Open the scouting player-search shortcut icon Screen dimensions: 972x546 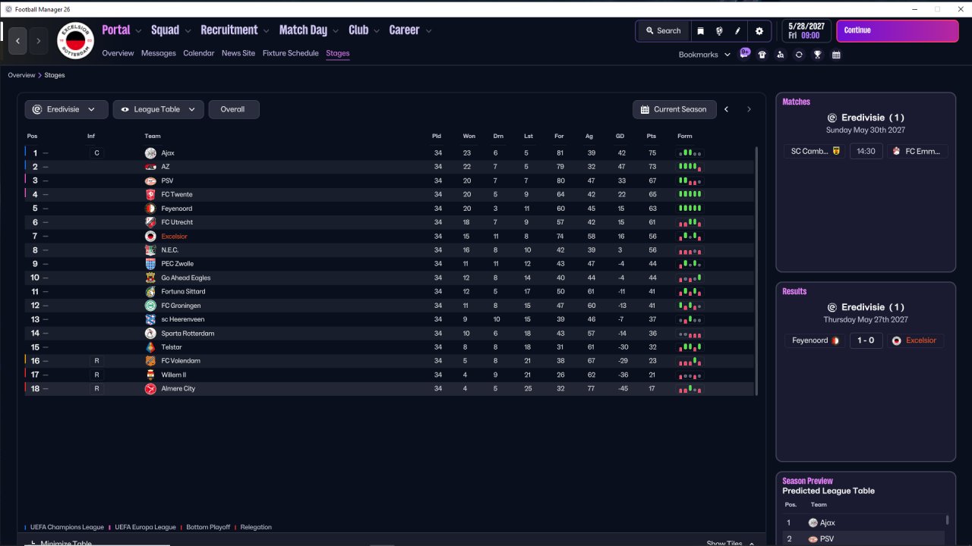point(781,55)
